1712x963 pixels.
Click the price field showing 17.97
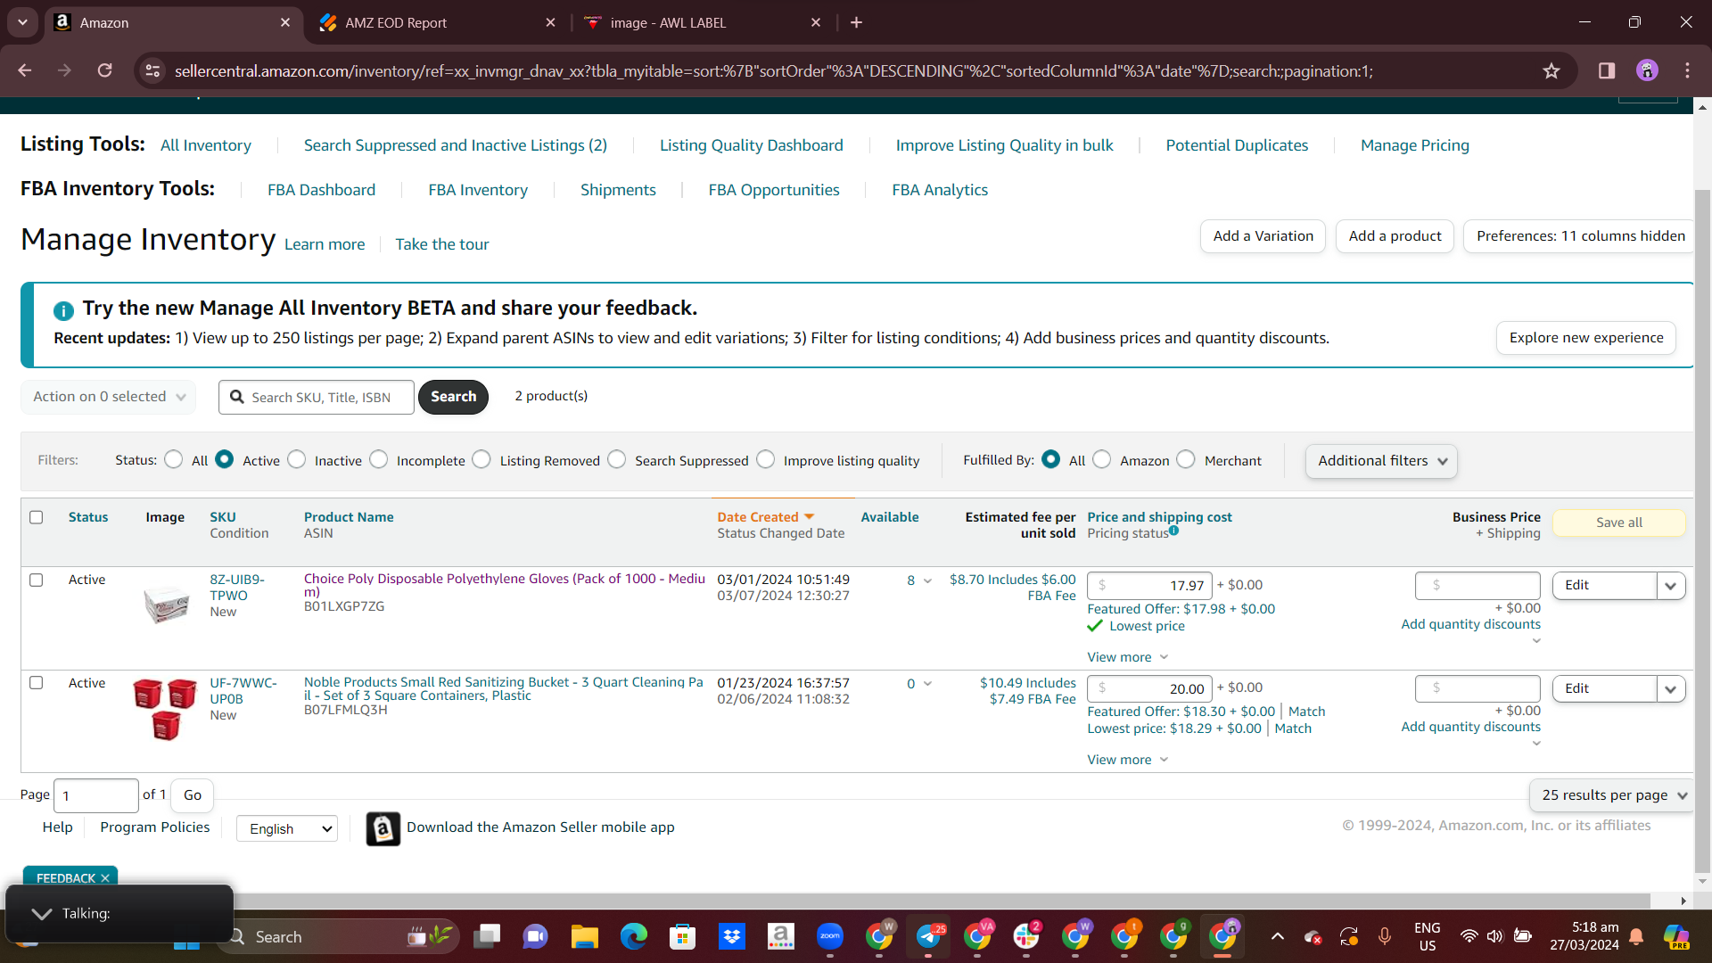click(1149, 586)
